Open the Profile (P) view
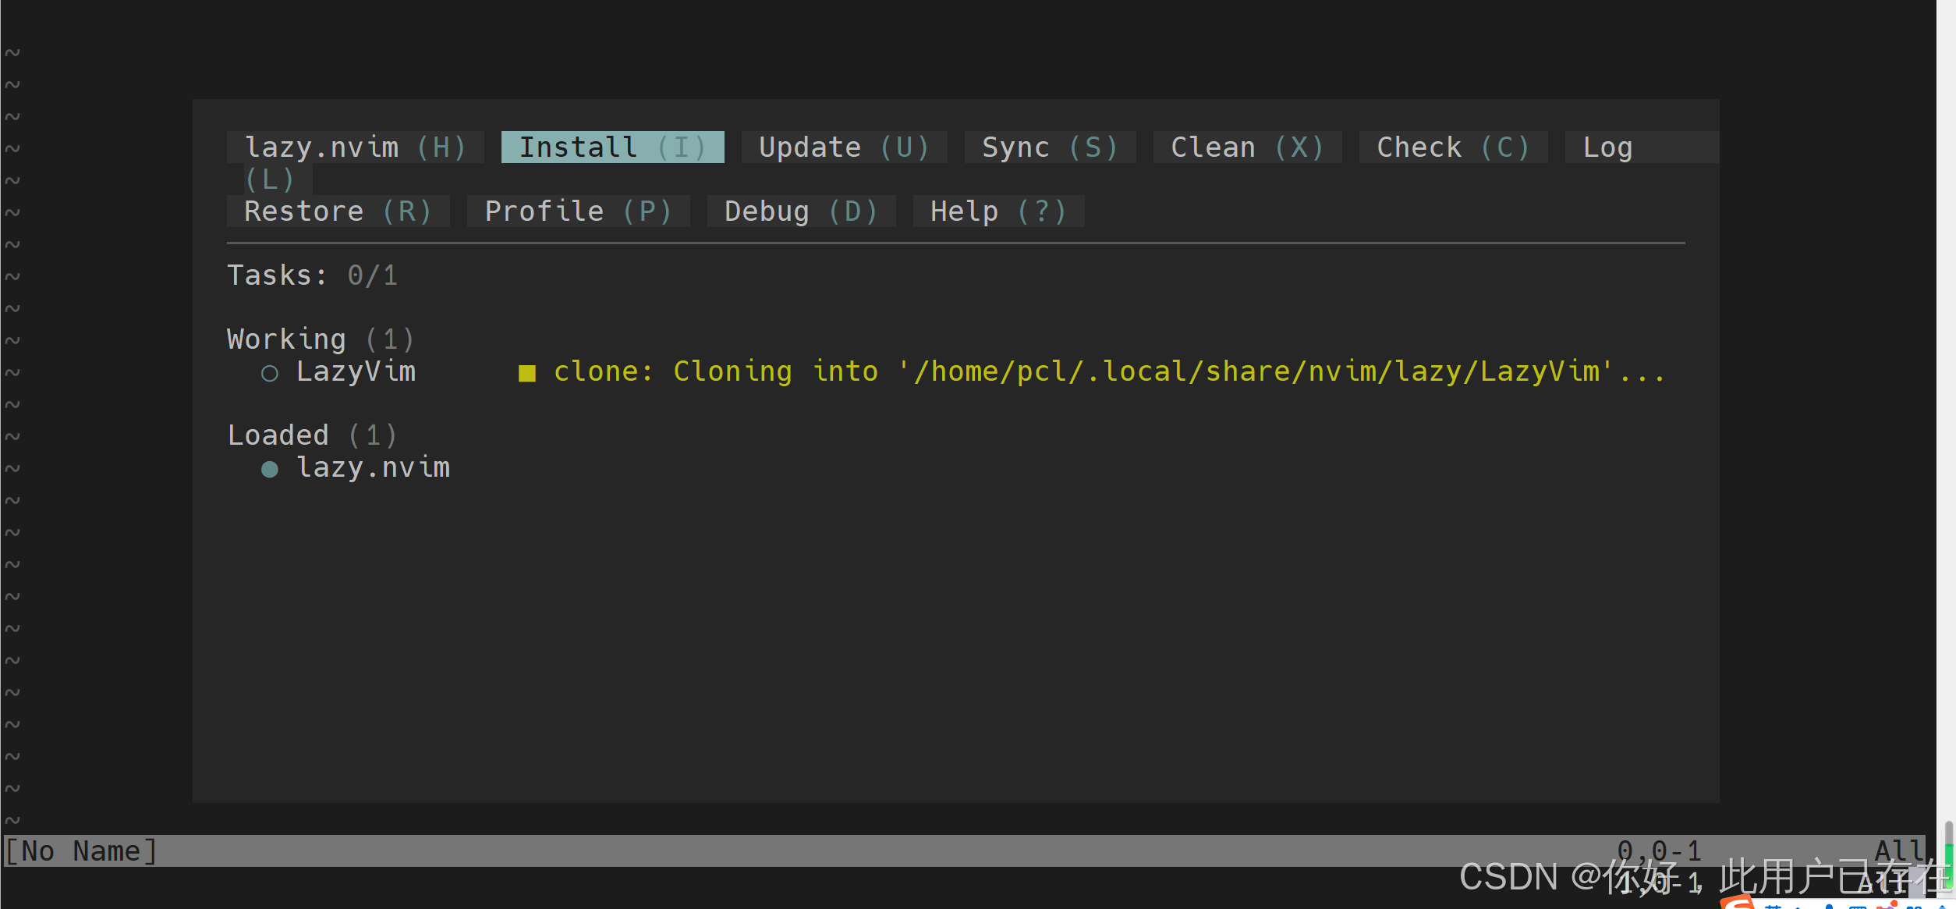Viewport: 1956px width, 909px height. coord(578,211)
